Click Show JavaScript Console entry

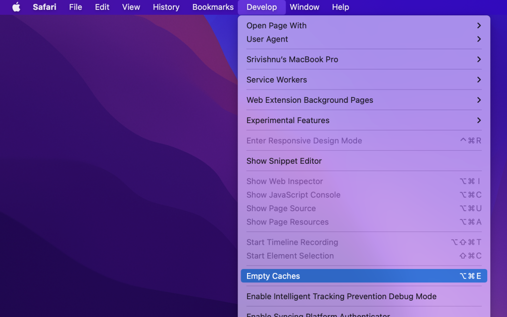(364, 195)
